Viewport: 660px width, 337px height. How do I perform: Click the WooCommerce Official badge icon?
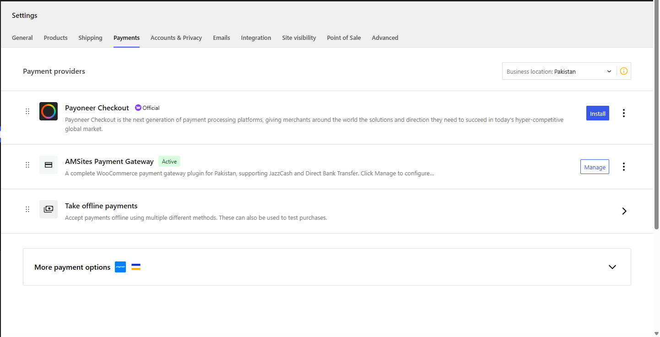[x=138, y=108]
